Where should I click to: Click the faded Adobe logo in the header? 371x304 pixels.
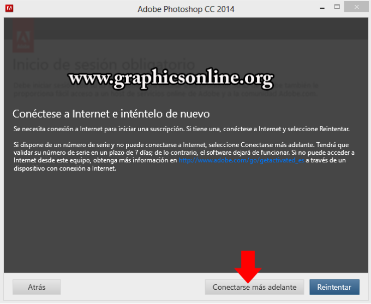[23, 36]
